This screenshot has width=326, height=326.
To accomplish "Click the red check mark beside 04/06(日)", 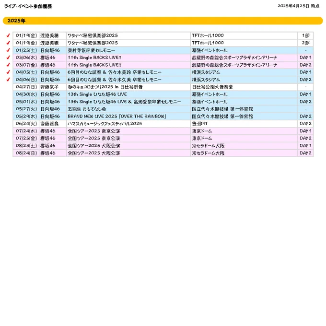I will [8, 80].
